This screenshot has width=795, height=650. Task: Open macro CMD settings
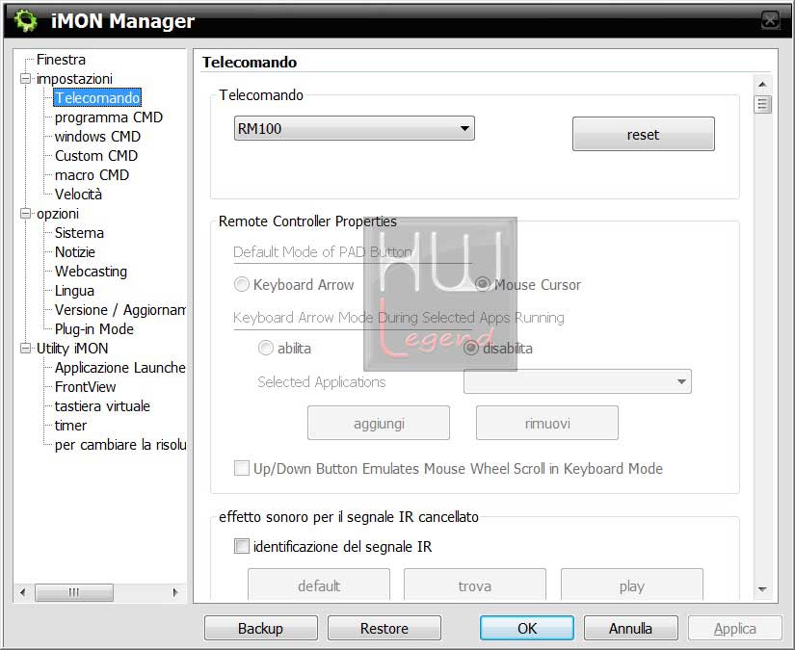coord(92,175)
